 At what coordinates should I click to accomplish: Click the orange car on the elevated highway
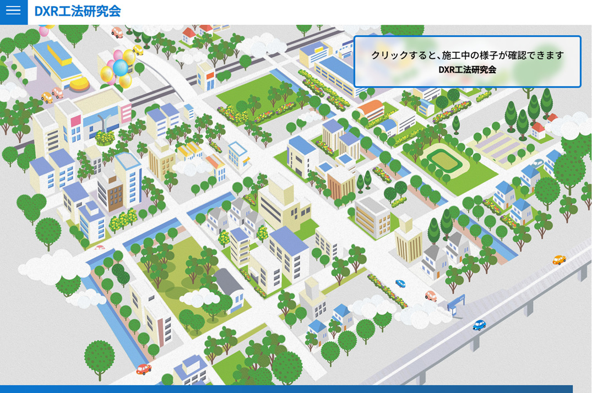click(559, 259)
